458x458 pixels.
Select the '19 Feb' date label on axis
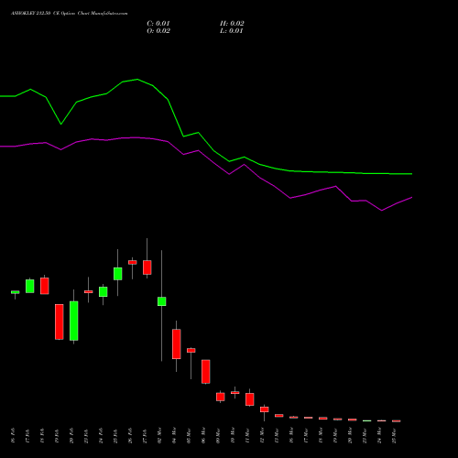pos(57,435)
